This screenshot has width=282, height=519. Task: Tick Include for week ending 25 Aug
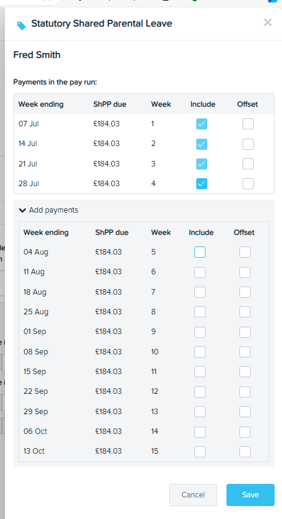pos(200,312)
